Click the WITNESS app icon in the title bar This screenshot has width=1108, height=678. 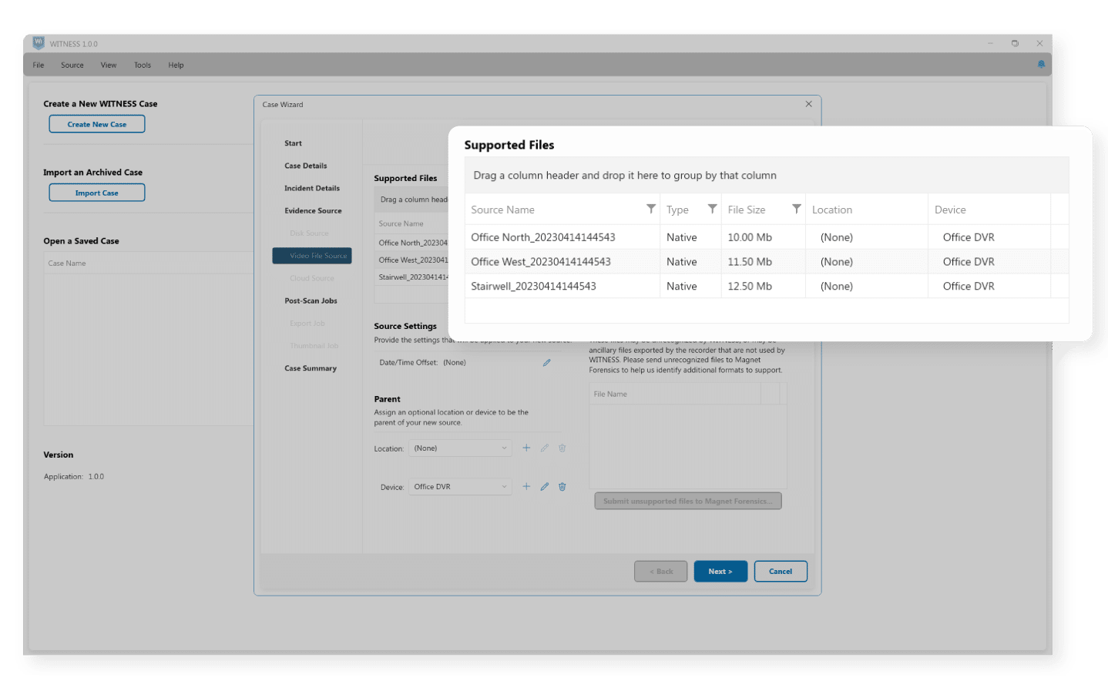click(39, 43)
